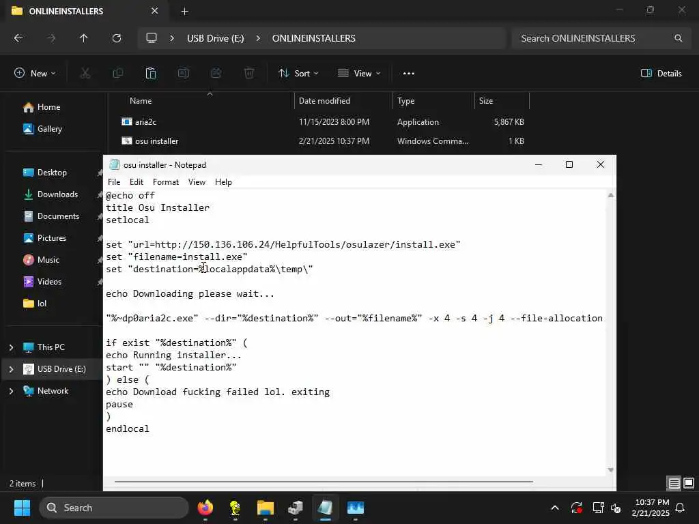Expand chevron after USB Drive (E:) breadcrumb

tap(258, 38)
